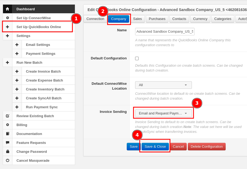Click plus icon beside Run Payment Sync
The height and width of the screenshot is (169, 247).
(17, 107)
